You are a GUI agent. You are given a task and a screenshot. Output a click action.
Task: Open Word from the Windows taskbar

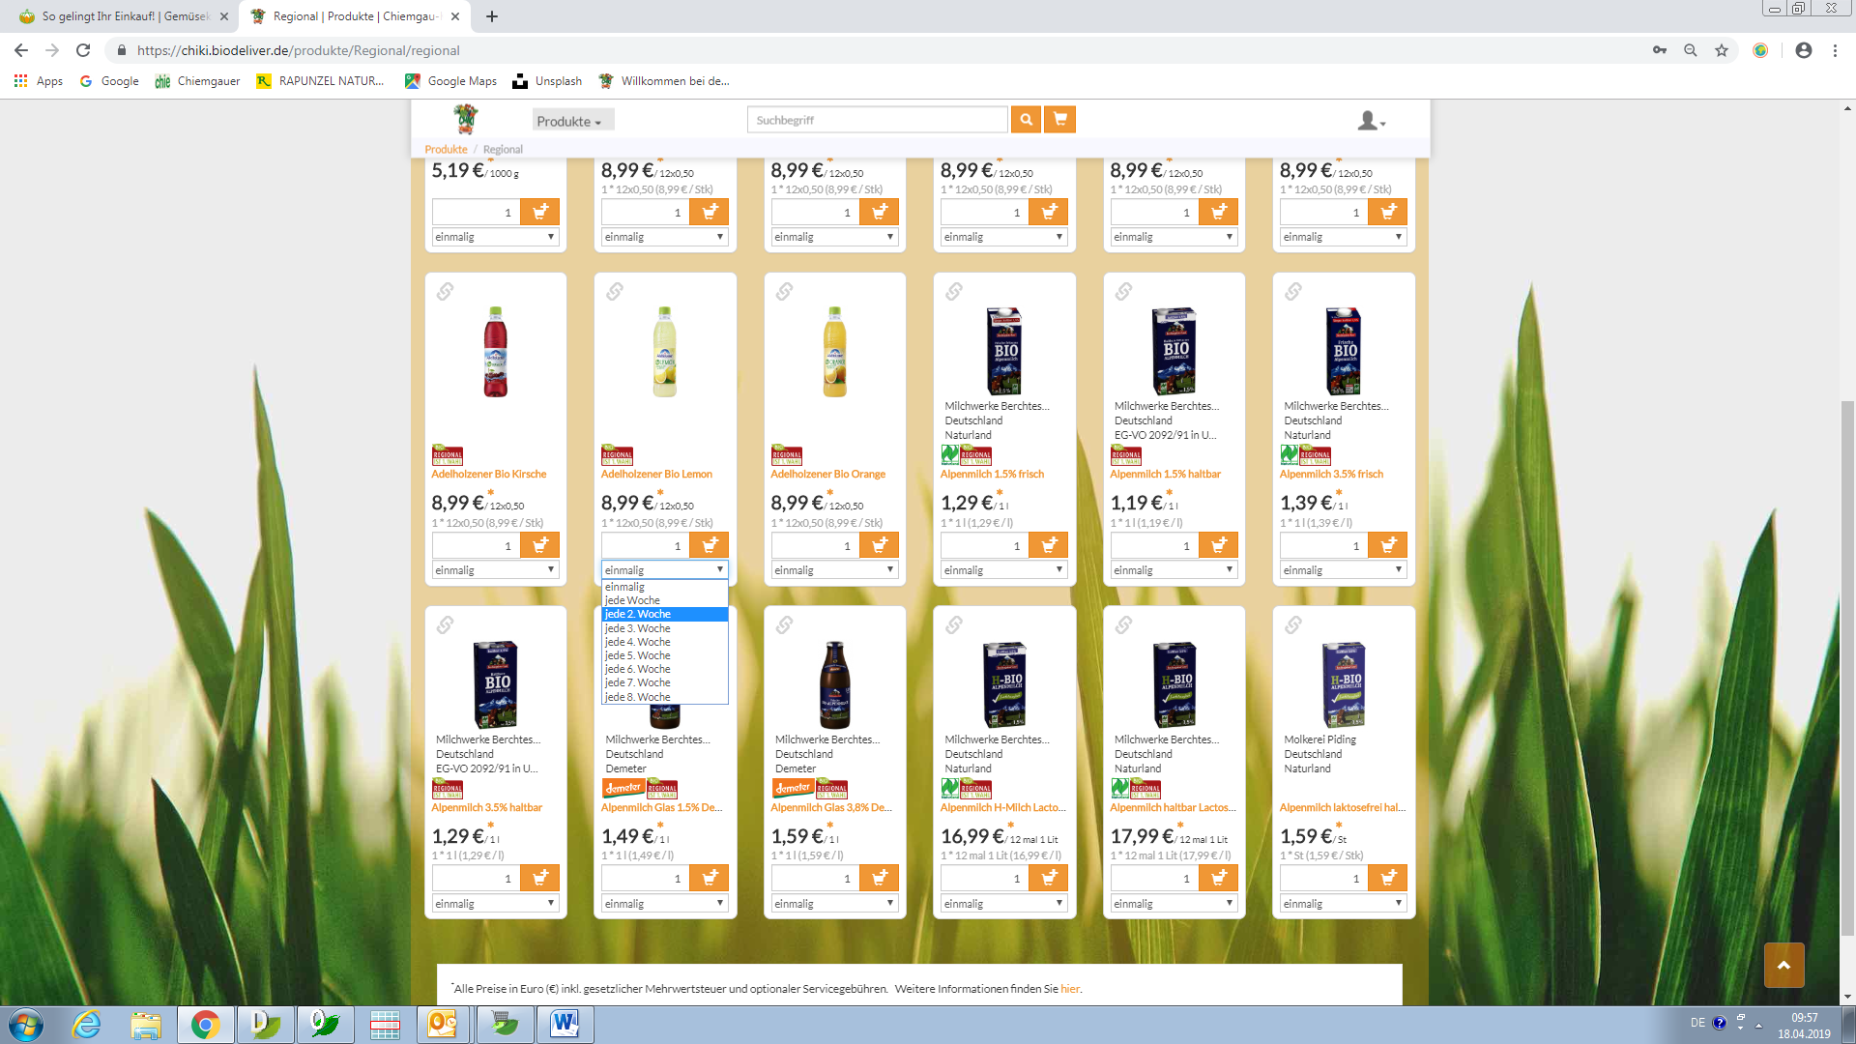(565, 1025)
